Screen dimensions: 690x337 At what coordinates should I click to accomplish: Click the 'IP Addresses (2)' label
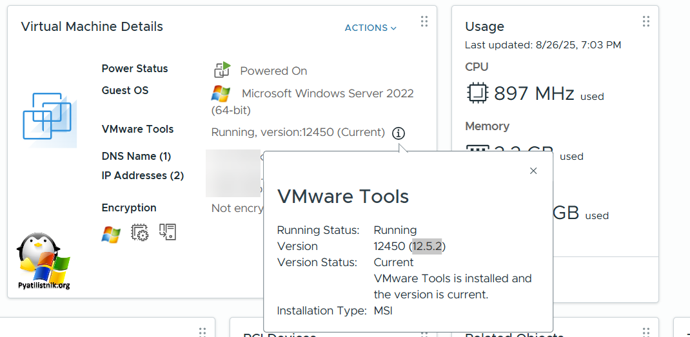(x=143, y=175)
